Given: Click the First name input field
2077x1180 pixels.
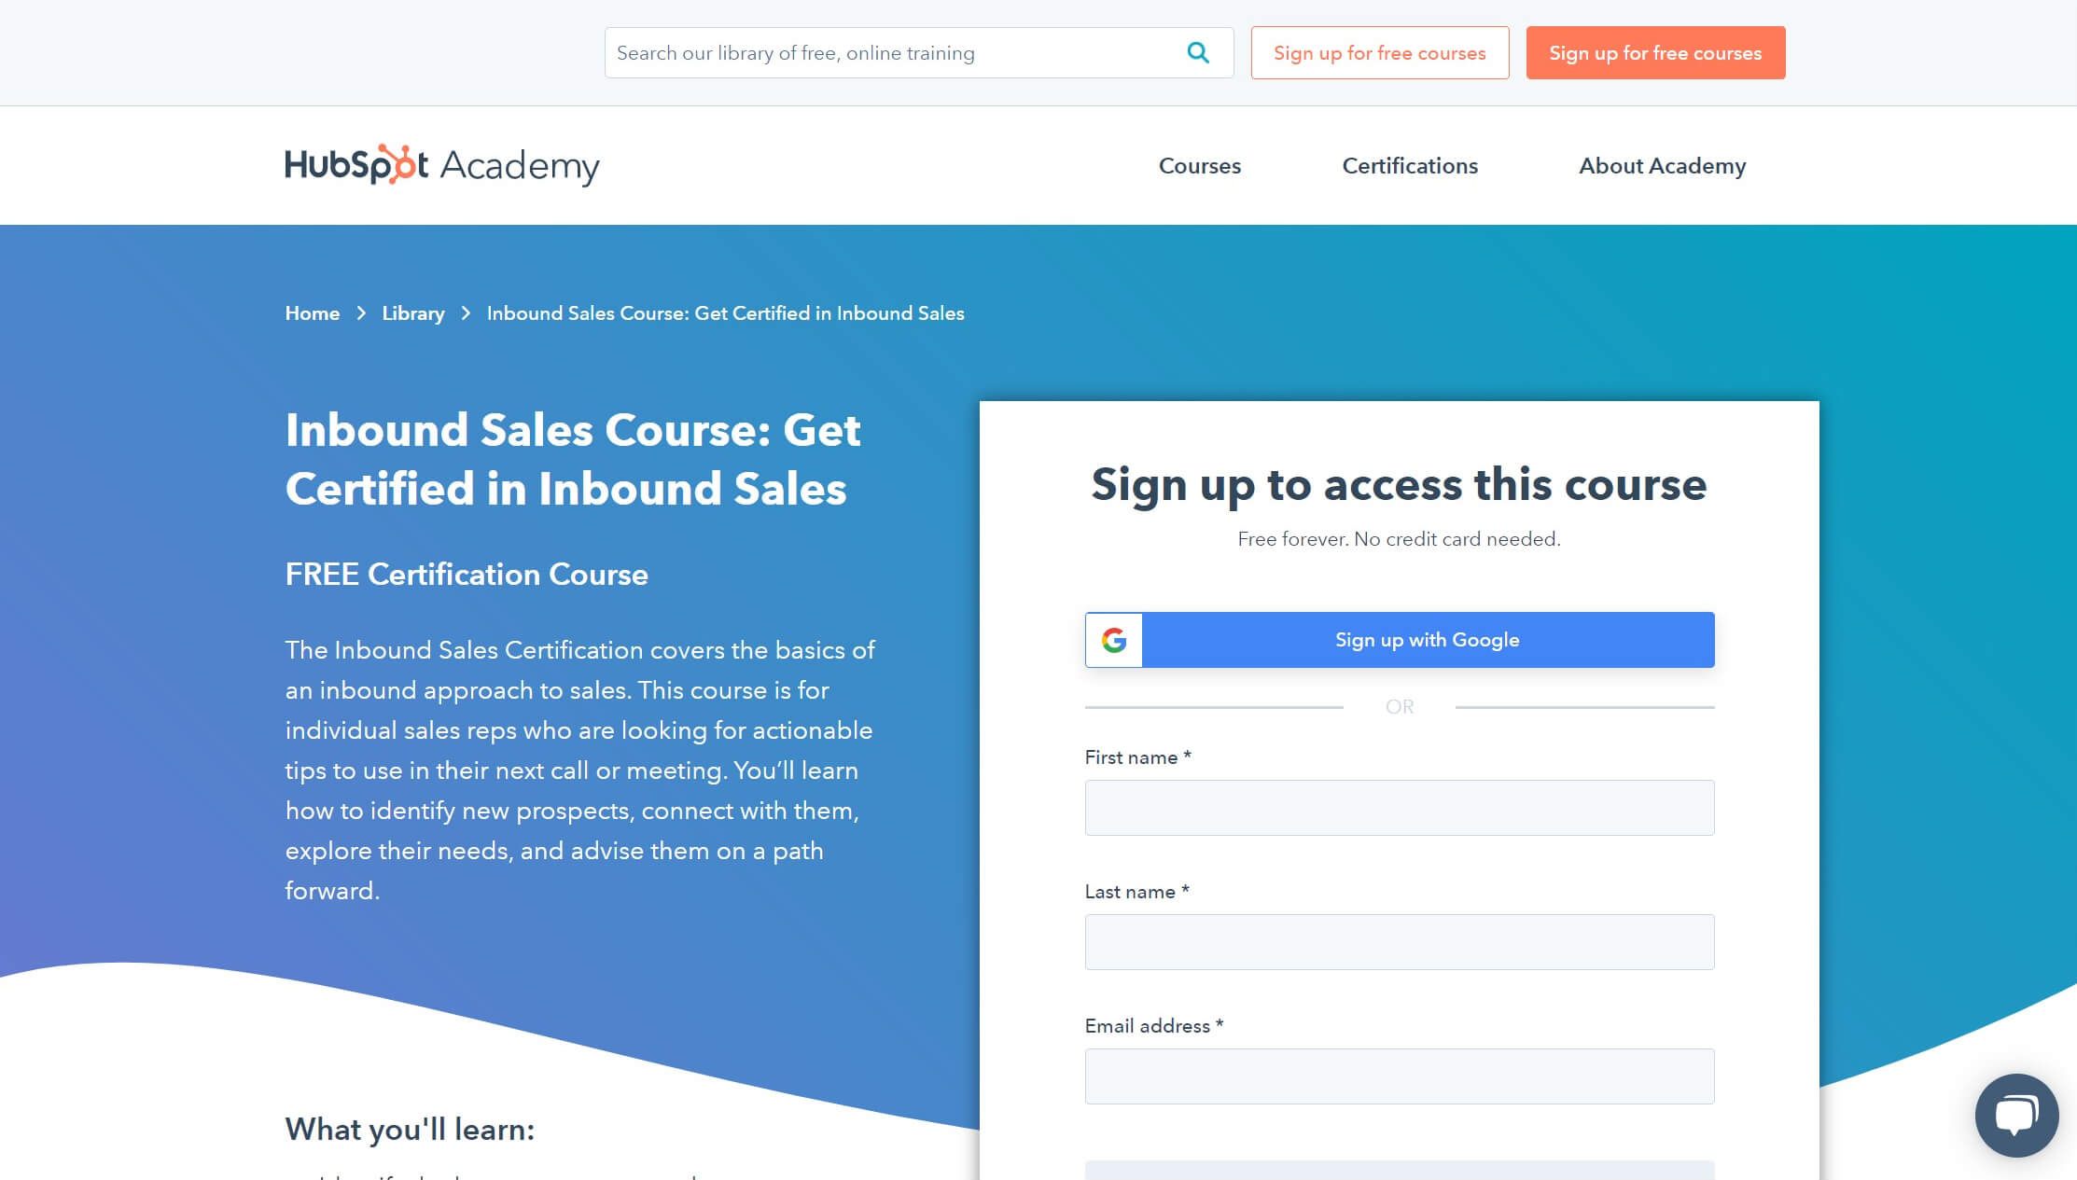Looking at the screenshot, I should point(1398,808).
